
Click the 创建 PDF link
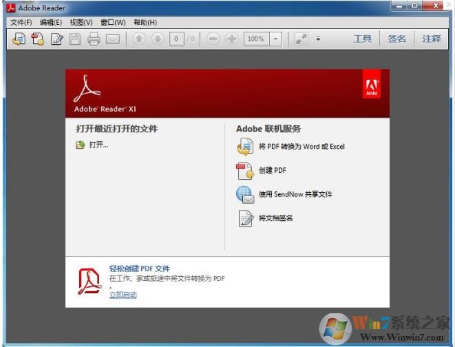click(272, 170)
